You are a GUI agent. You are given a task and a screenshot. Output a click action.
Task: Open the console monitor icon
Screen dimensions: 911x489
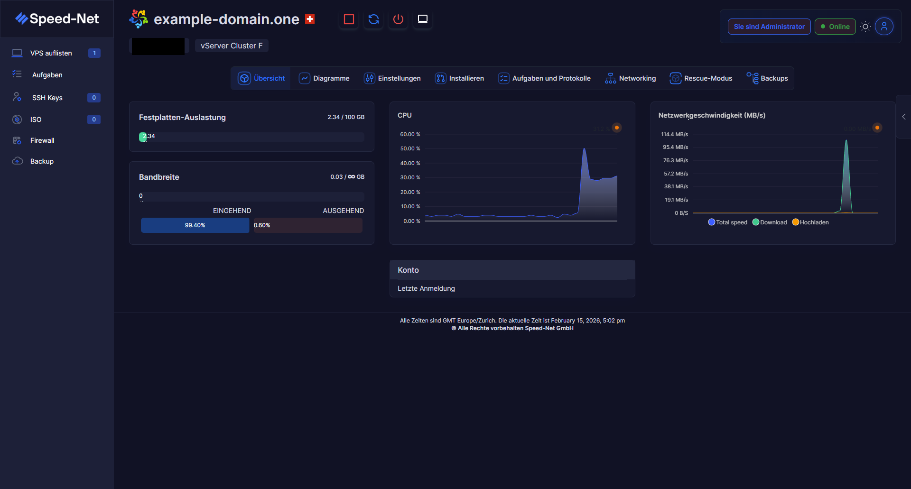tap(423, 19)
